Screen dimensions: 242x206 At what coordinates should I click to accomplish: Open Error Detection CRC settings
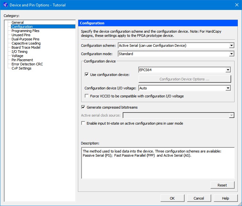[27, 64]
